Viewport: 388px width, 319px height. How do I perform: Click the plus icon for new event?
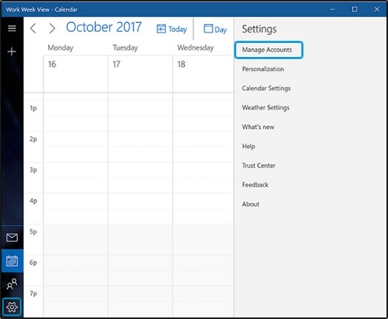pyautogui.click(x=12, y=51)
